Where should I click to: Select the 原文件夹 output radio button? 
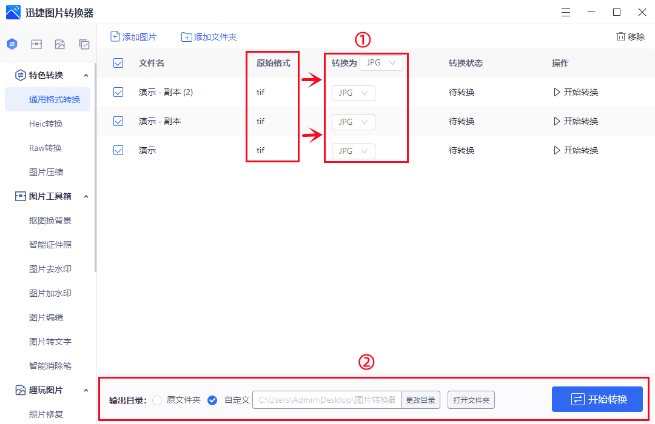click(x=157, y=400)
